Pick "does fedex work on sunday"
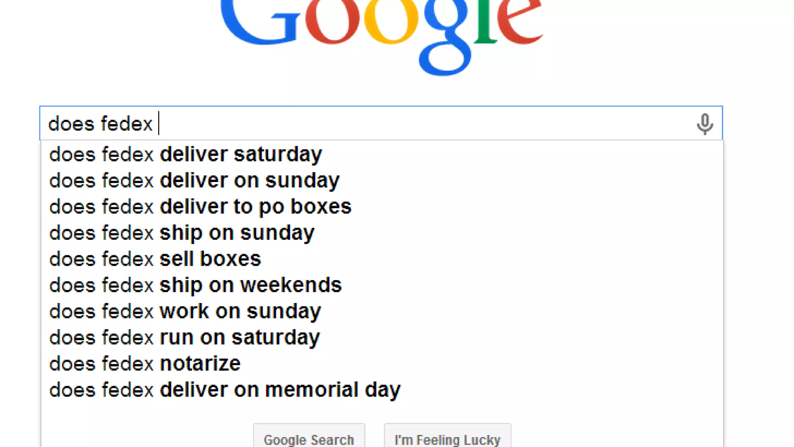794x447 pixels. [x=185, y=312]
